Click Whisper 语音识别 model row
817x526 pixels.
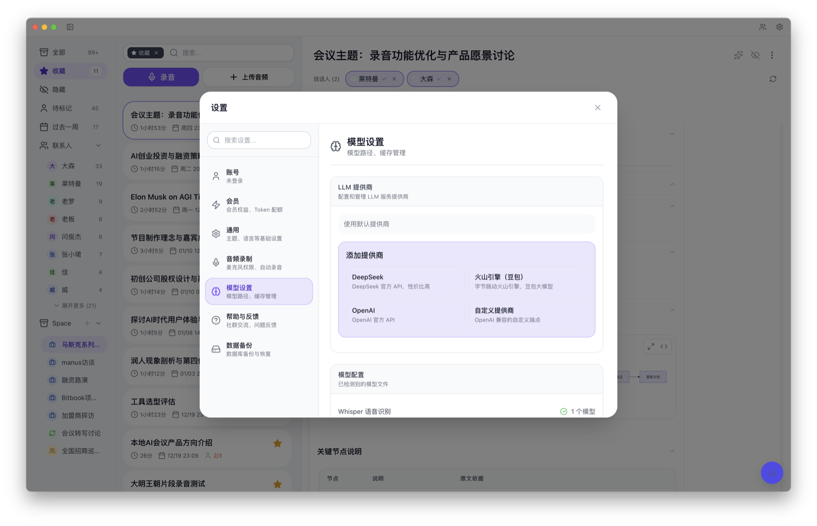click(x=466, y=411)
